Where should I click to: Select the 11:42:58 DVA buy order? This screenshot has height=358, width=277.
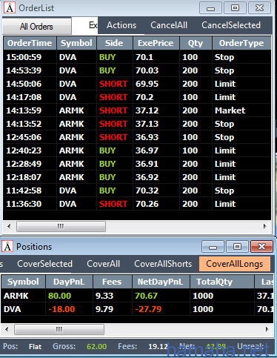point(137,190)
